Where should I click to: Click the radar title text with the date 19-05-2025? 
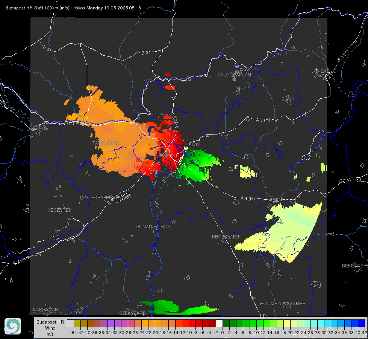73,8
